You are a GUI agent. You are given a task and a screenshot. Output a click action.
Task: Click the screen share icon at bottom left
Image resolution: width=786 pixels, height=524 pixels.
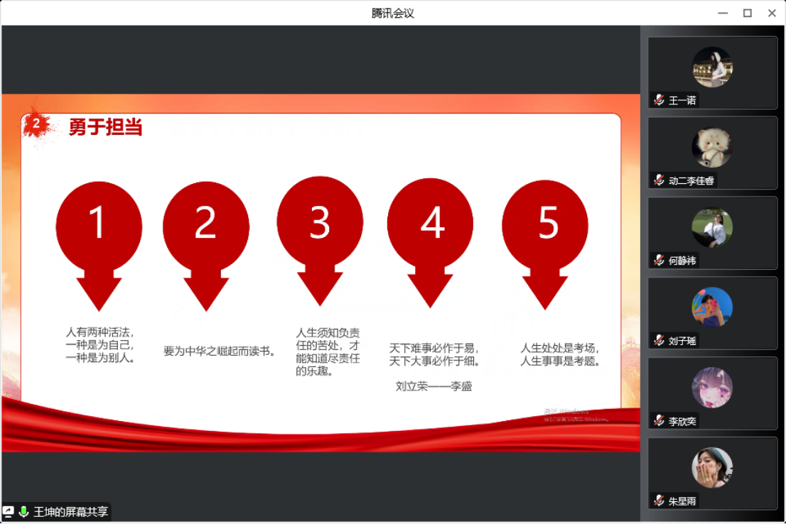point(9,511)
